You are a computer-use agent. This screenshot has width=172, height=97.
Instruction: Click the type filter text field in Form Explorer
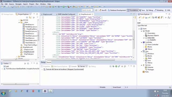click(x=153, y=26)
